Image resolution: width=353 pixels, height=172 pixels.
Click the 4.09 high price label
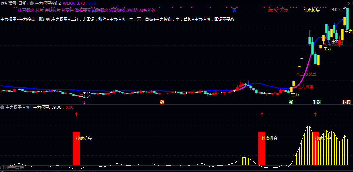coord(336,10)
